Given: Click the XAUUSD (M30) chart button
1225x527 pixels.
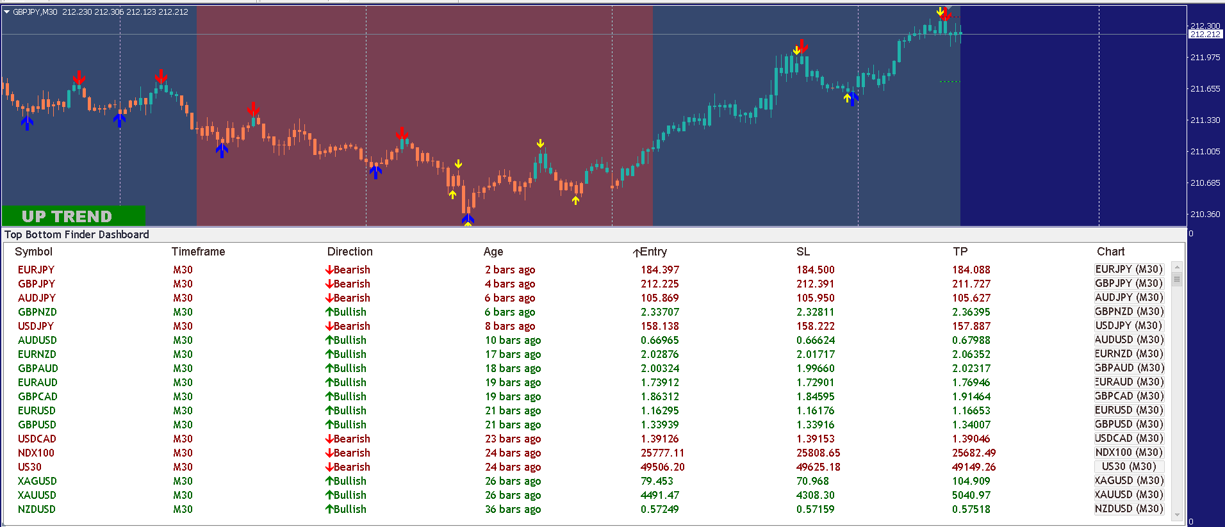Looking at the screenshot, I should point(1128,495).
